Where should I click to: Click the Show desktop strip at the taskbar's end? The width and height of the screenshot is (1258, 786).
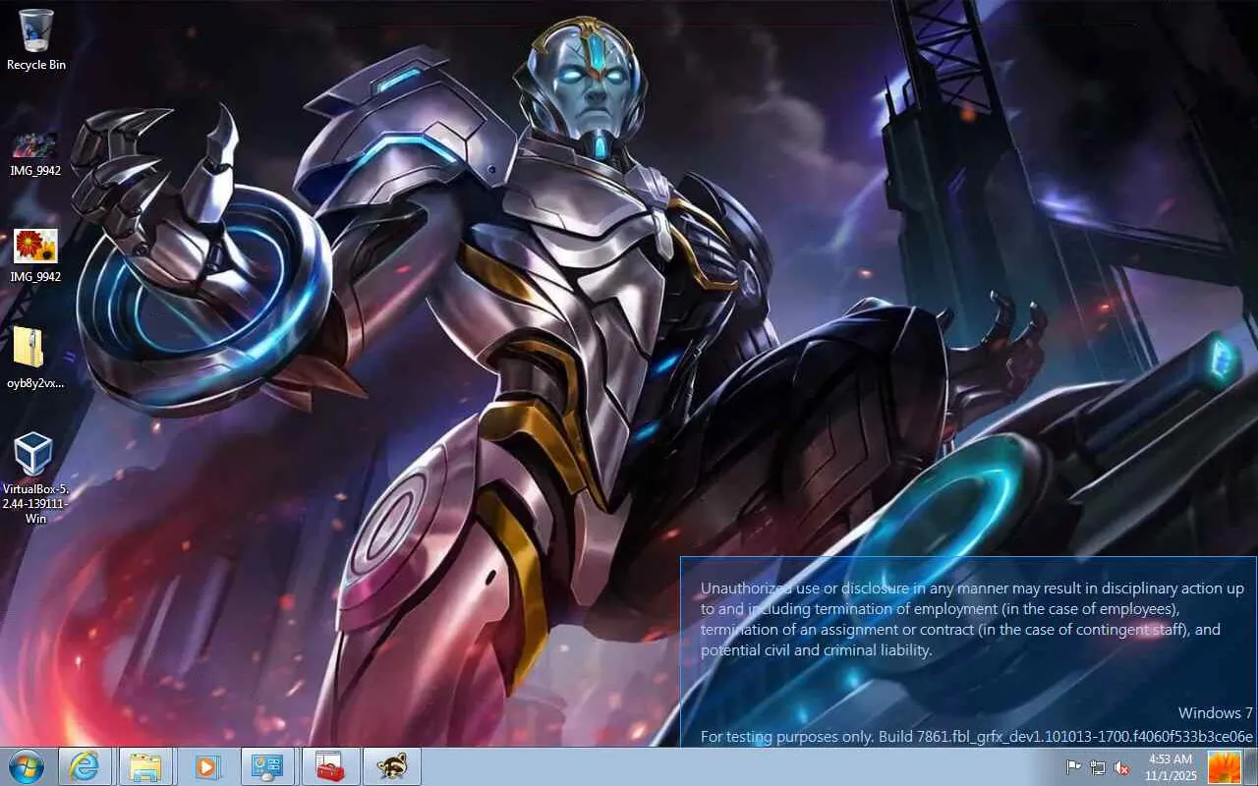(1250, 766)
